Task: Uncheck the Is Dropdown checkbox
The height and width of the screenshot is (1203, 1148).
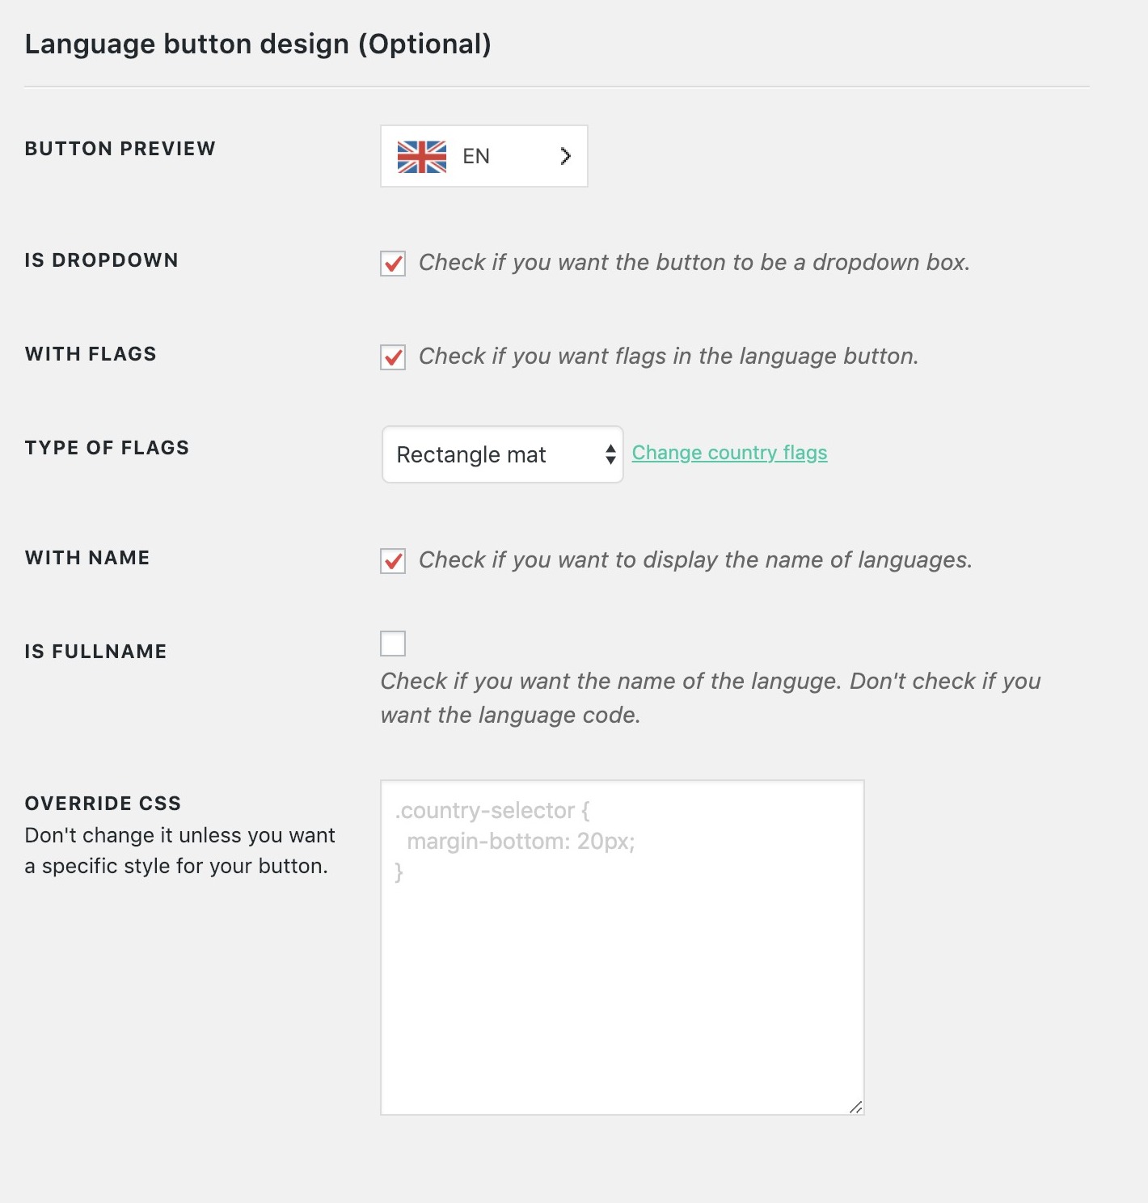Action: click(393, 264)
